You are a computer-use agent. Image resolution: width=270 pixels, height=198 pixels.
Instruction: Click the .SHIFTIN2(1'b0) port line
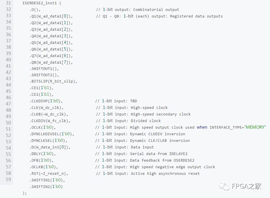46,187
